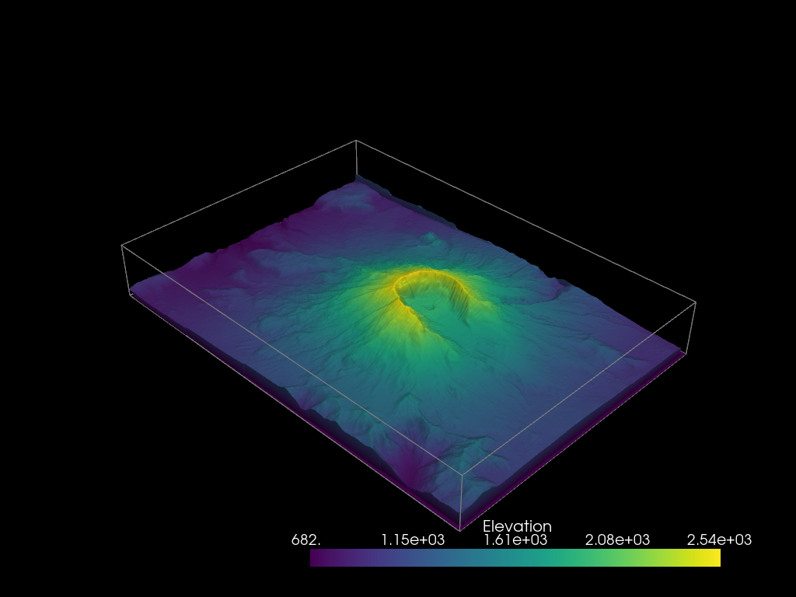796x597 pixels.
Task: Click the right upper corner of bounding box
Action: 696,302
